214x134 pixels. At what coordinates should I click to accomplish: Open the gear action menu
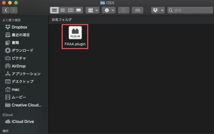(109, 10)
